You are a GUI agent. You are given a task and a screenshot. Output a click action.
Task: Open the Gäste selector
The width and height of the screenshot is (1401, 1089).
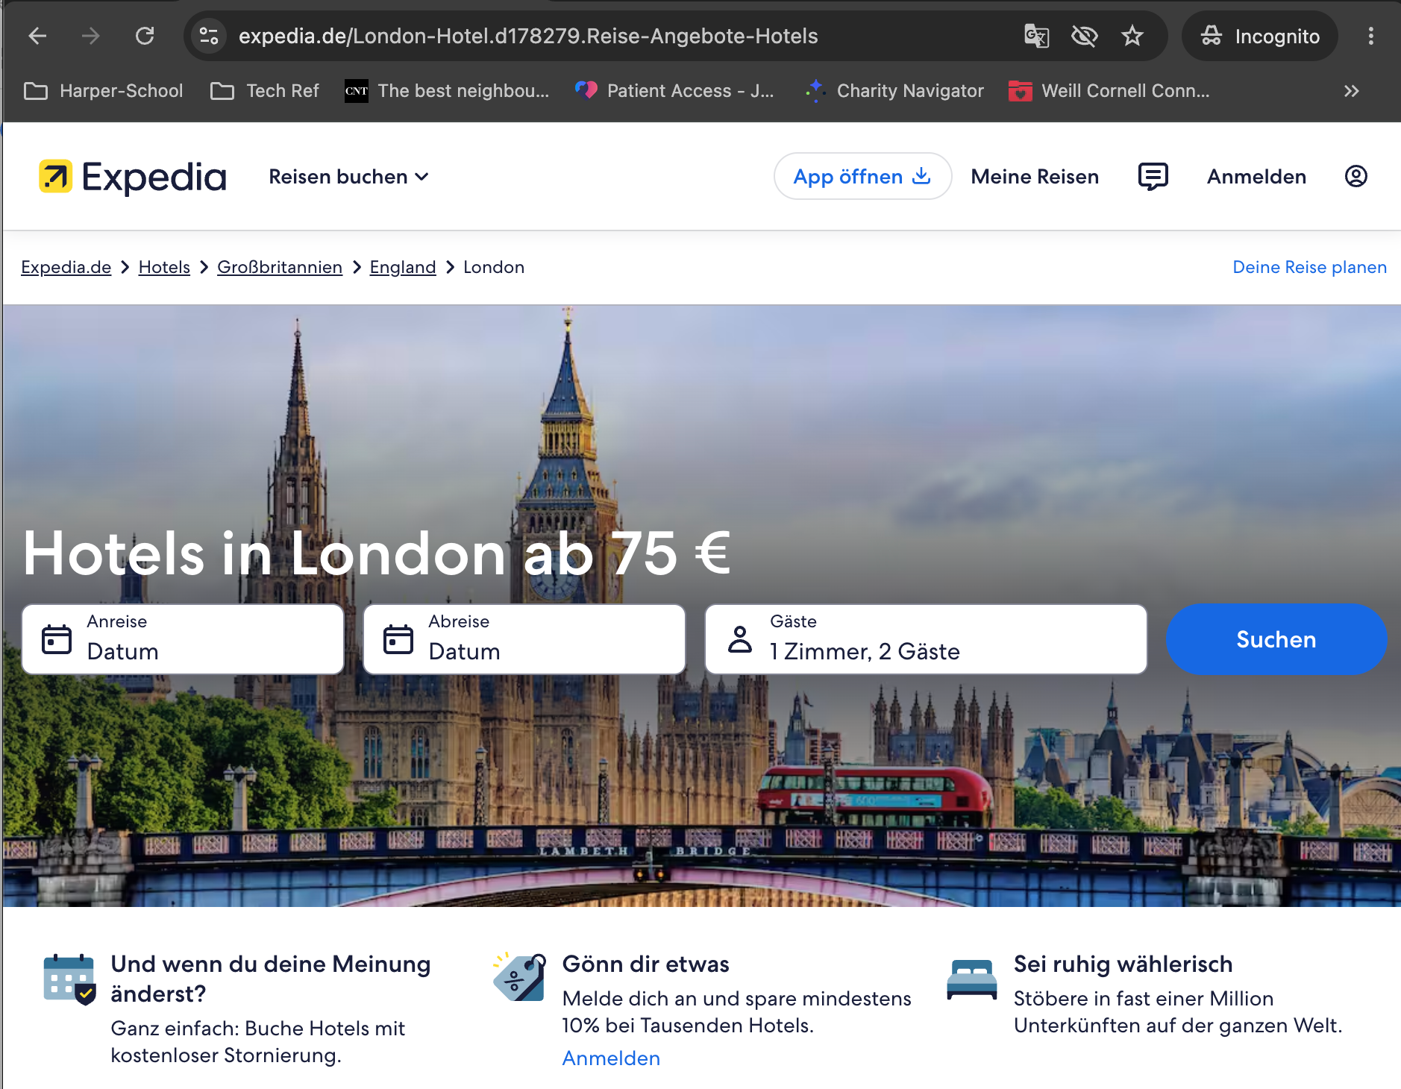[926, 639]
